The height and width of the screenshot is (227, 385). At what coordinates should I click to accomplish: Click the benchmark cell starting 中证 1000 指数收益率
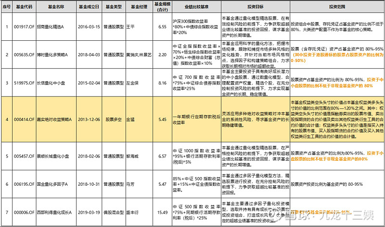(196, 156)
